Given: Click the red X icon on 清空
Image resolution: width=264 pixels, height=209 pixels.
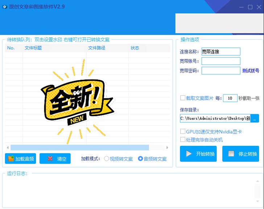Looking at the screenshot, I should 50,159.
